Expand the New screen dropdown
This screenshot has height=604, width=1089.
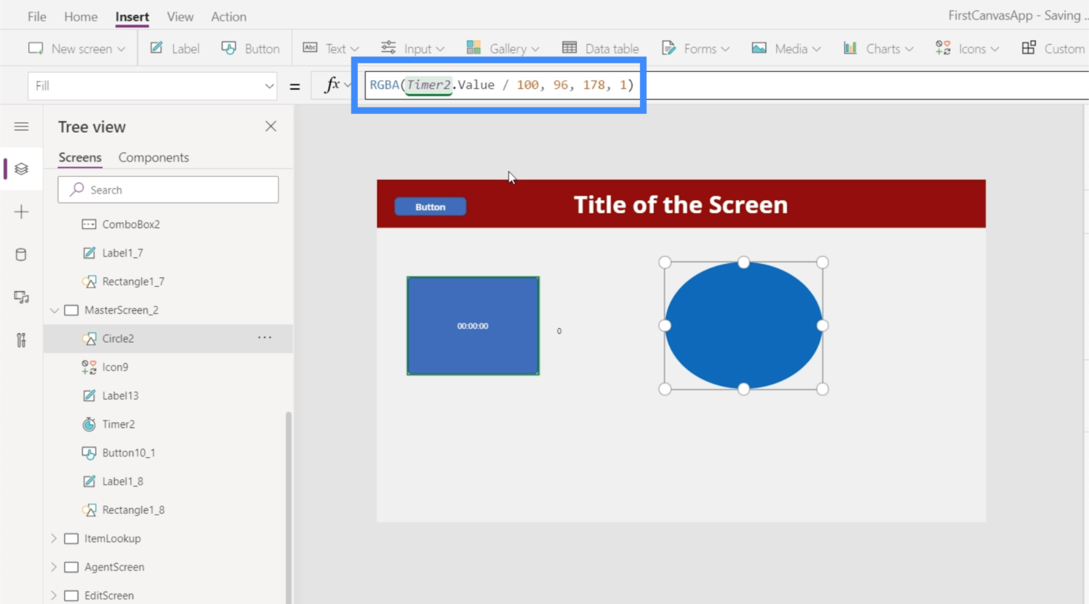[121, 49]
